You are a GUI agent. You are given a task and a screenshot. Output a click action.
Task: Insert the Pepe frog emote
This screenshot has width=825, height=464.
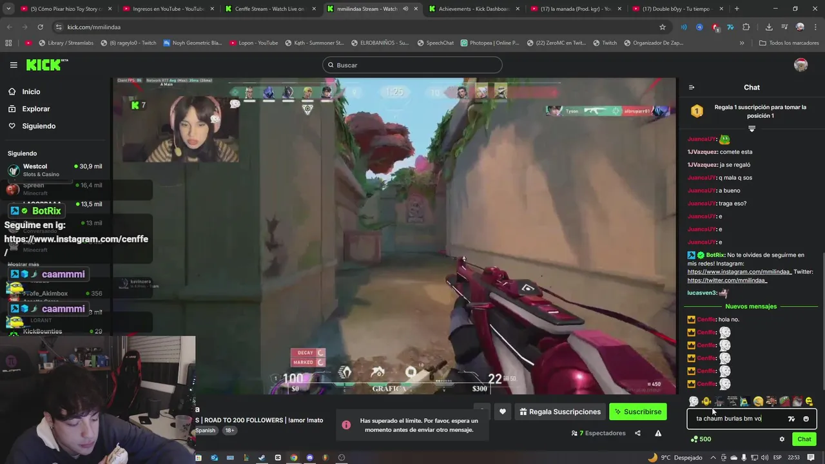point(784,401)
